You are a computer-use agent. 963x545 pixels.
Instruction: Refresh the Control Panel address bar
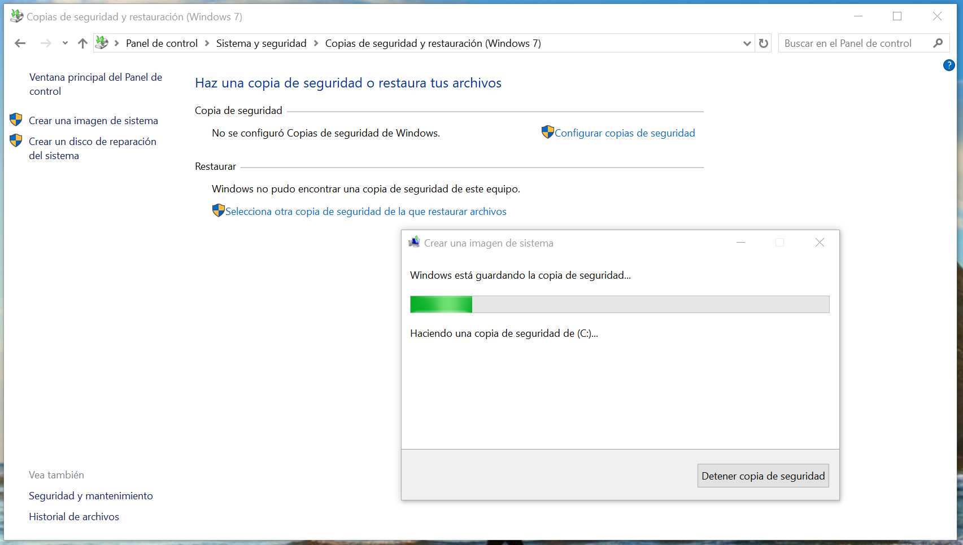click(x=764, y=43)
